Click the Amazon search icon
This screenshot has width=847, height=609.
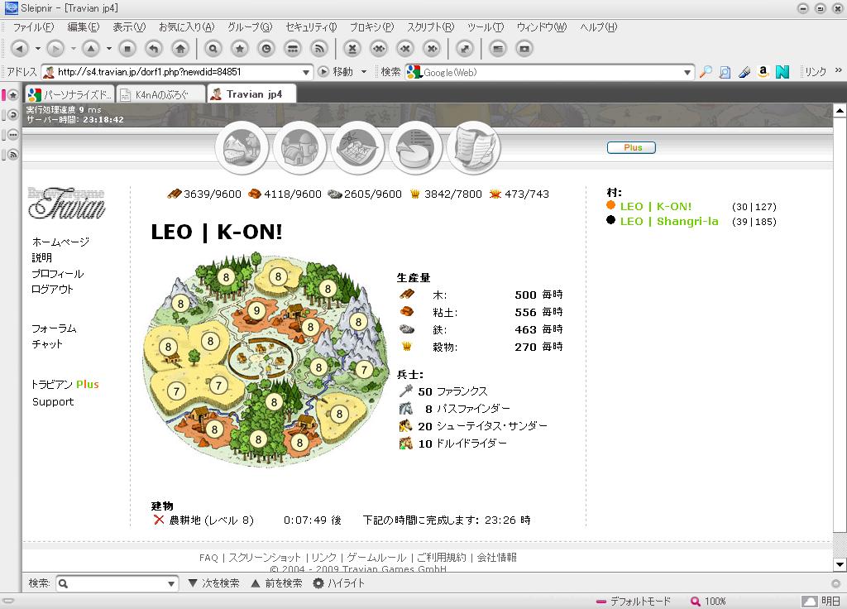[763, 72]
